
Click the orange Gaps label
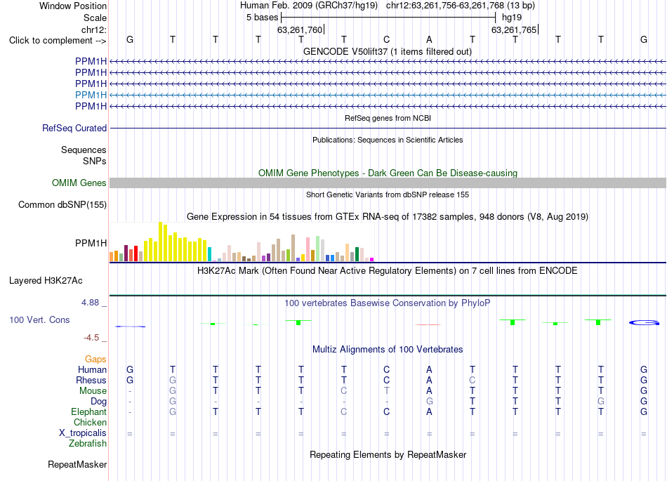point(95,360)
